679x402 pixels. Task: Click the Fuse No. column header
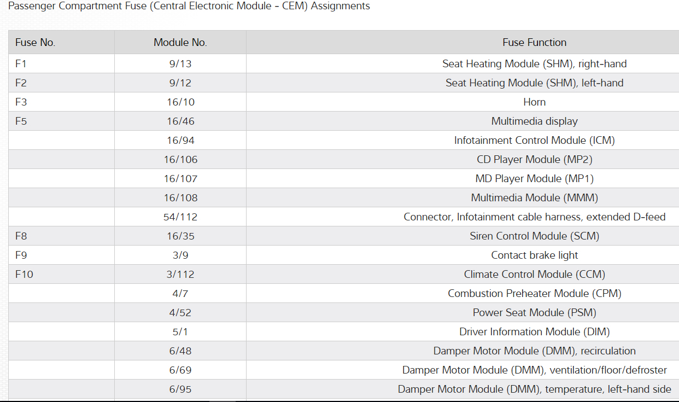[36, 43]
